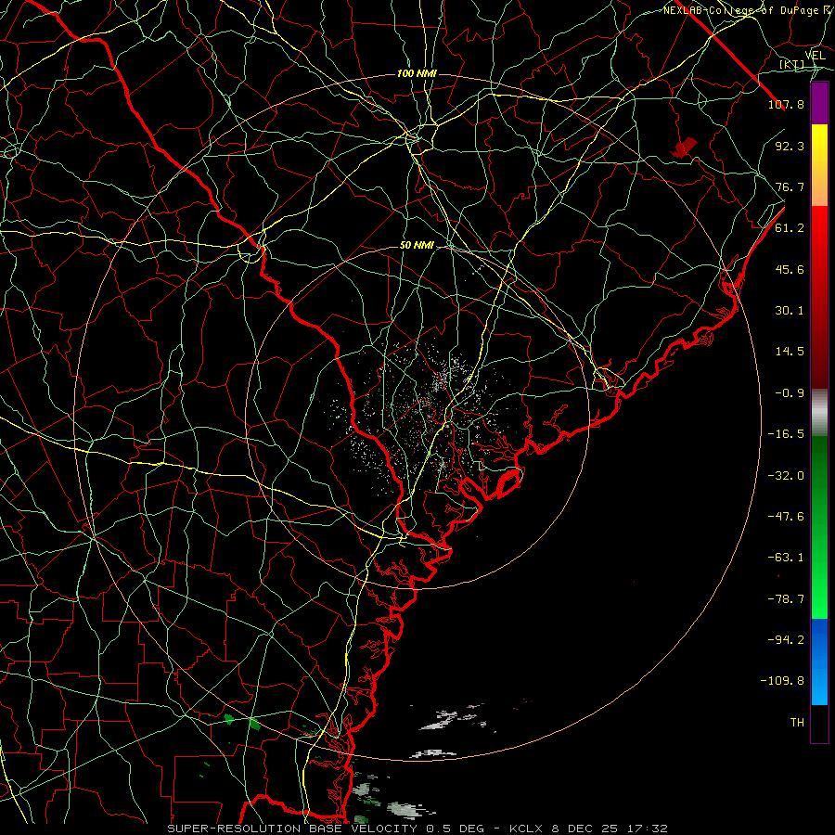
Task: Click the 50 NMI range ring label
Action: pyautogui.click(x=417, y=246)
